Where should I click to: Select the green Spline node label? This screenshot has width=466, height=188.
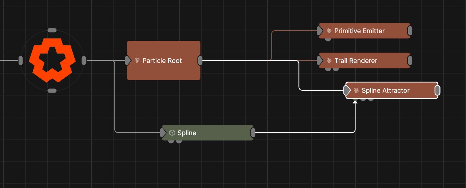[187, 133]
